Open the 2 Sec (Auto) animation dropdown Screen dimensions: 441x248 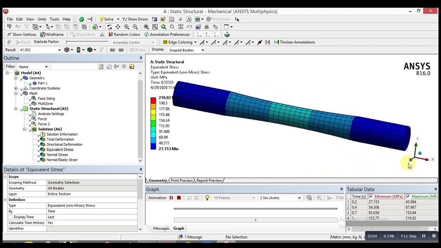(x=299, y=198)
